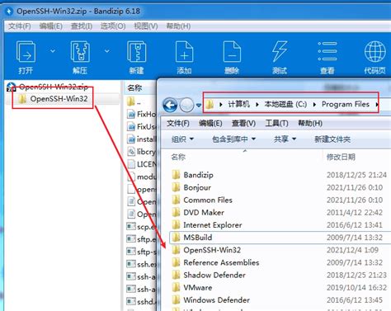Image resolution: width=391 pixels, height=311 pixels.
Task: Open dropdown arrow next to 解压
Action: tap(107, 51)
